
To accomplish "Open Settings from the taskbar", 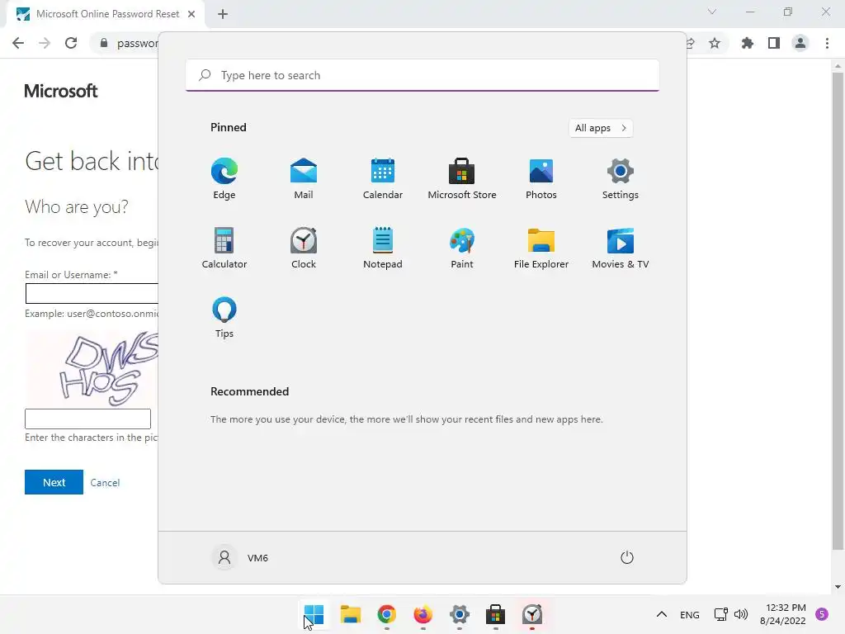I will (459, 614).
